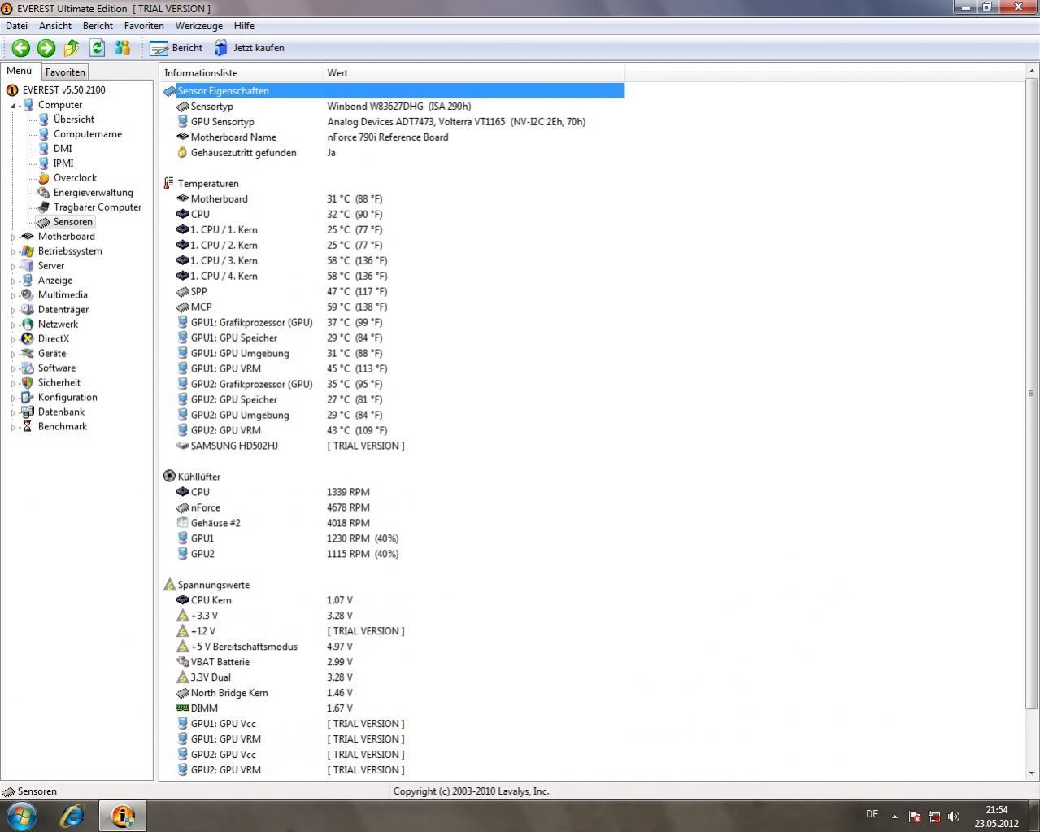Expand the Server tree node

coord(14,266)
